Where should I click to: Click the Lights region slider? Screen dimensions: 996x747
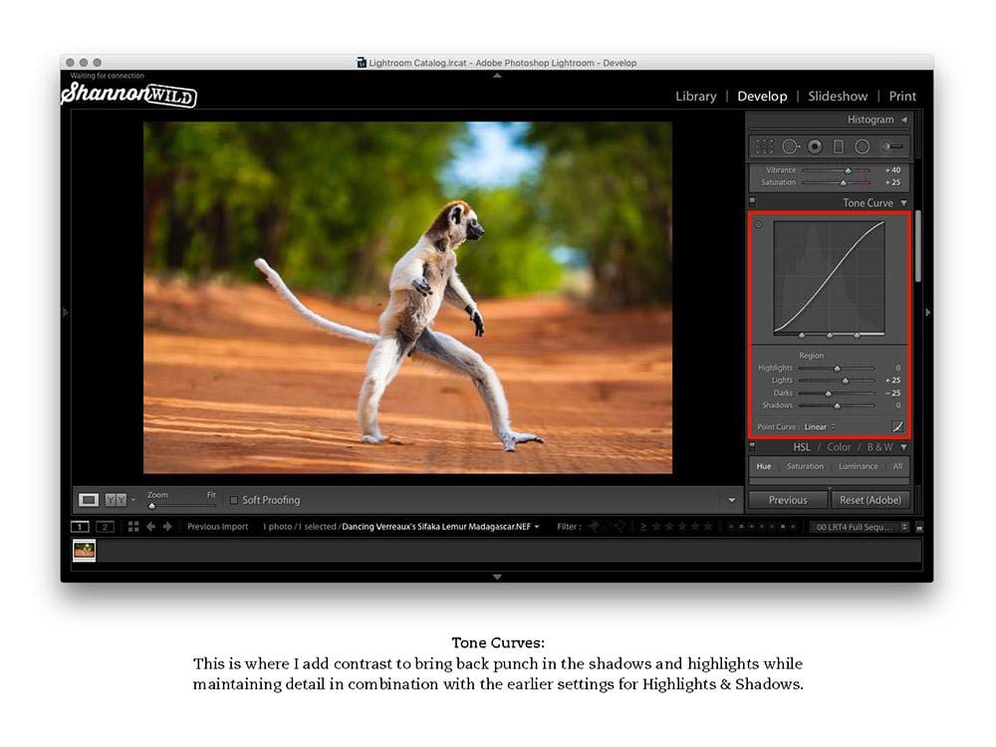[x=836, y=380]
